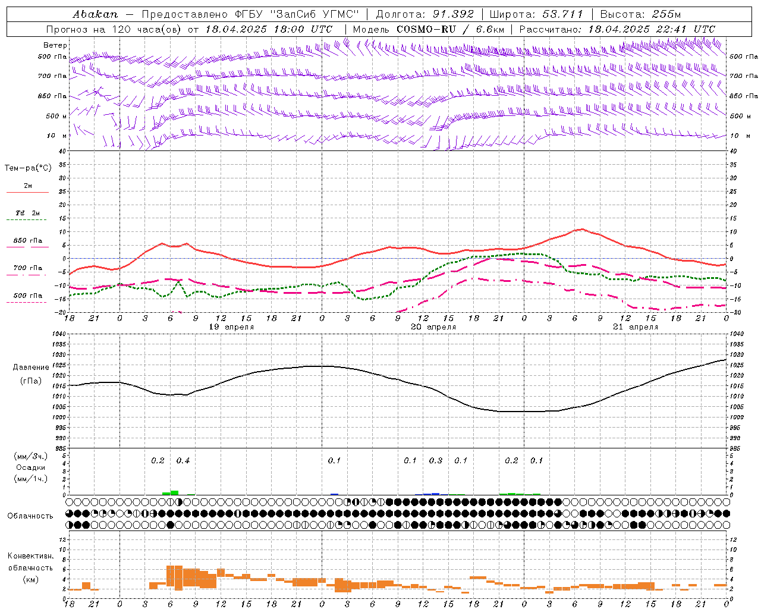Click the 21 апреля date label
761x609 pixels.
[x=636, y=327]
